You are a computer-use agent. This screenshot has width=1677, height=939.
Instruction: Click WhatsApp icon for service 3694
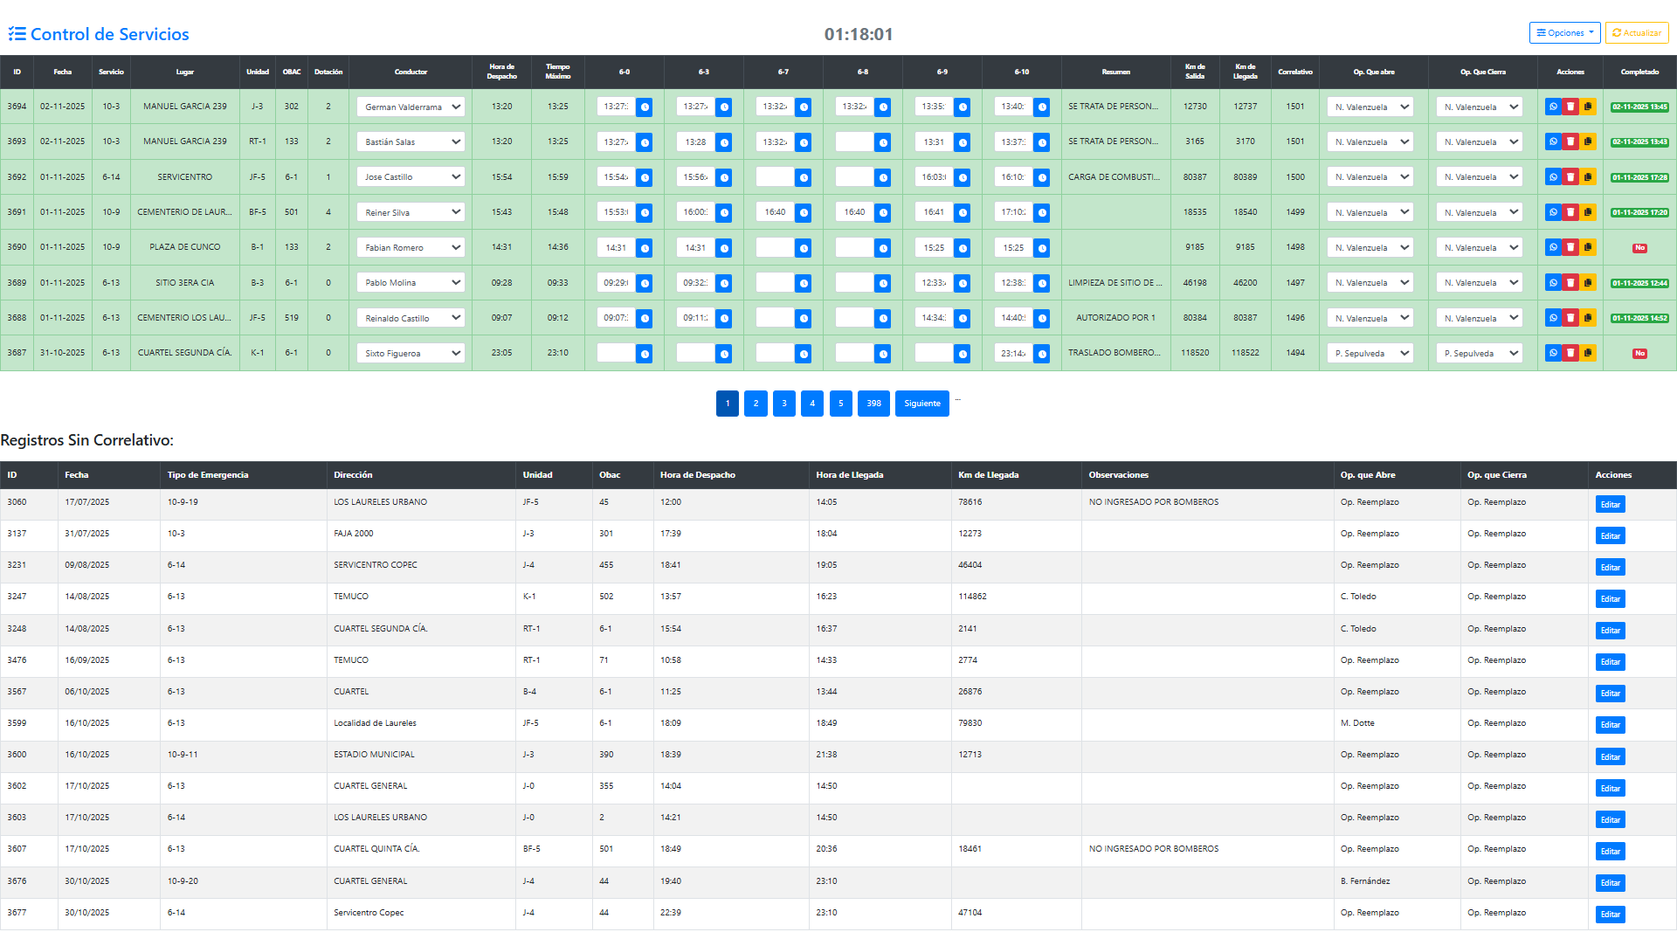pyautogui.click(x=1553, y=107)
